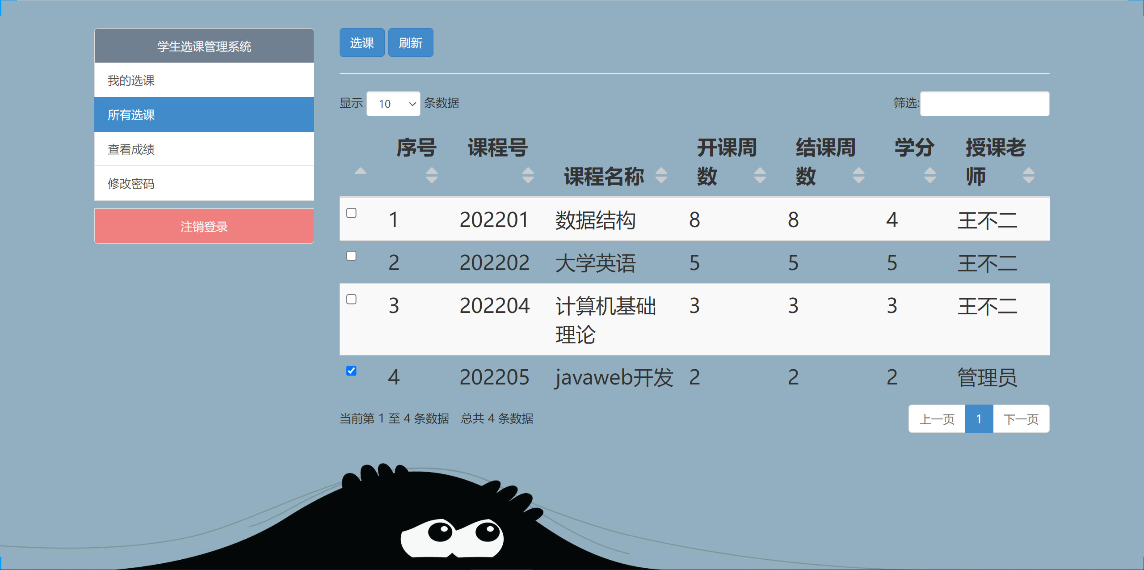The height and width of the screenshot is (570, 1144).
Task: Sort courses by 课程号 using sort arrows
Action: pos(528,175)
